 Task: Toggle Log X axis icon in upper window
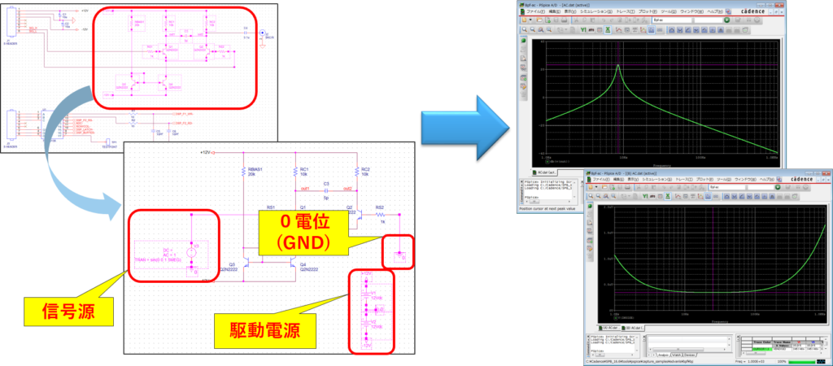(x=608, y=30)
